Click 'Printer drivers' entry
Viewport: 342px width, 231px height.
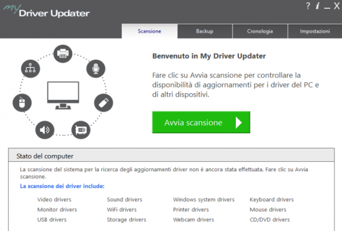[191, 209]
